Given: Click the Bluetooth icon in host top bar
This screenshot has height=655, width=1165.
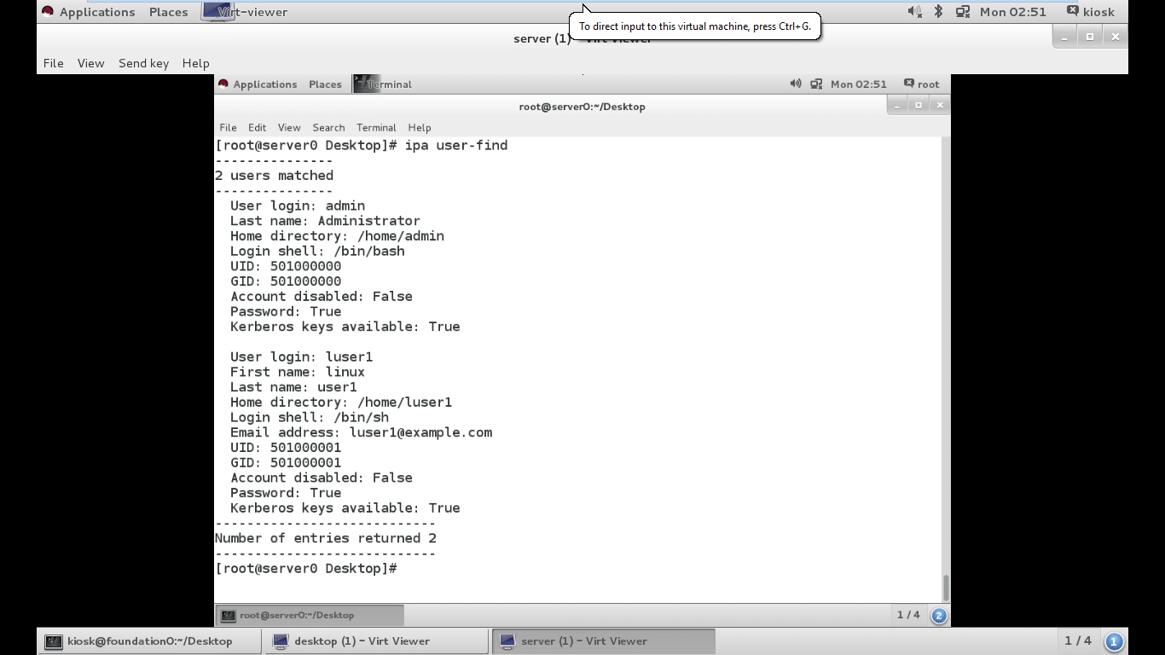Looking at the screenshot, I should point(938,12).
